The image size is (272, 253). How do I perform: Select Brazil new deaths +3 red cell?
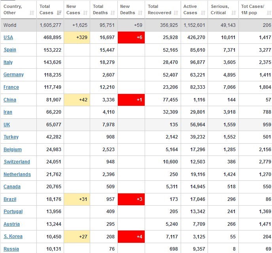[131, 199]
